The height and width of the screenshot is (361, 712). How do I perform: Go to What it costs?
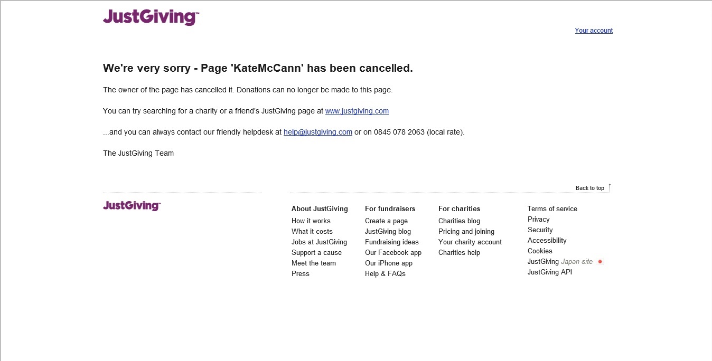[x=312, y=232]
